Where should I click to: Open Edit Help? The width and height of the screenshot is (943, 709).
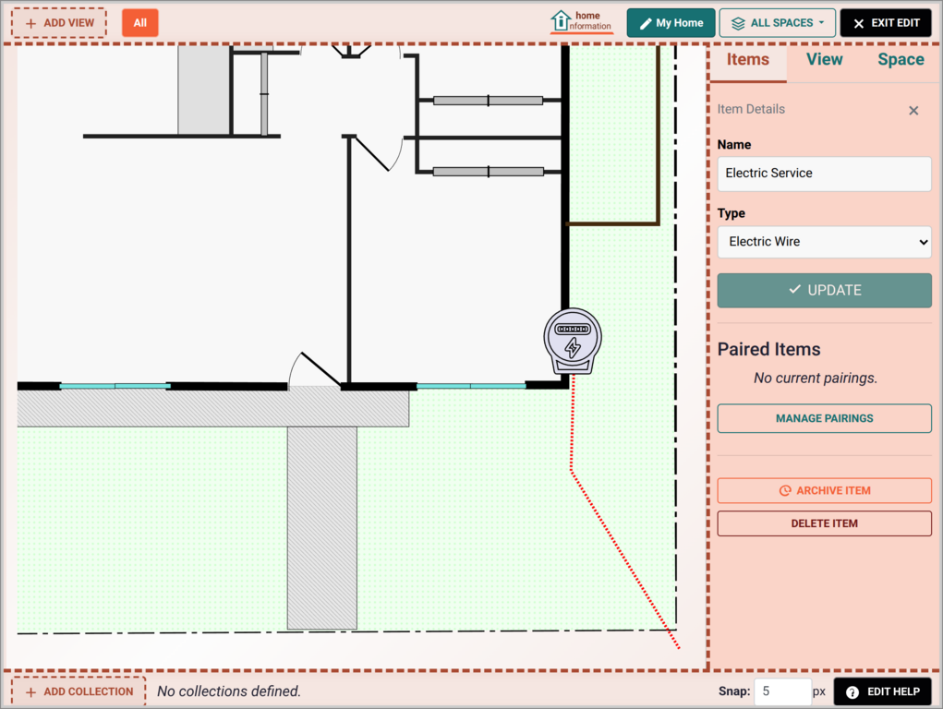(x=882, y=692)
